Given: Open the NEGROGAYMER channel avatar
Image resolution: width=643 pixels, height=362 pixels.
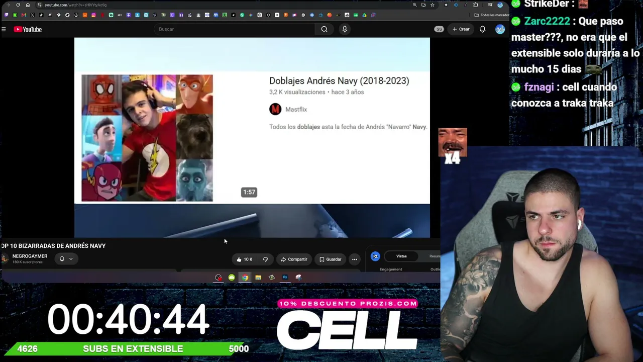Looking at the screenshot, I should click(x=5, y=258).
